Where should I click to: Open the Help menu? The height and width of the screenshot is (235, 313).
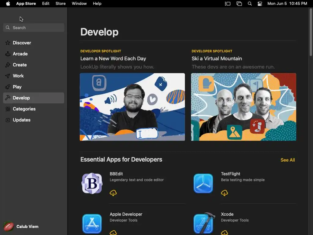[97, 4]
